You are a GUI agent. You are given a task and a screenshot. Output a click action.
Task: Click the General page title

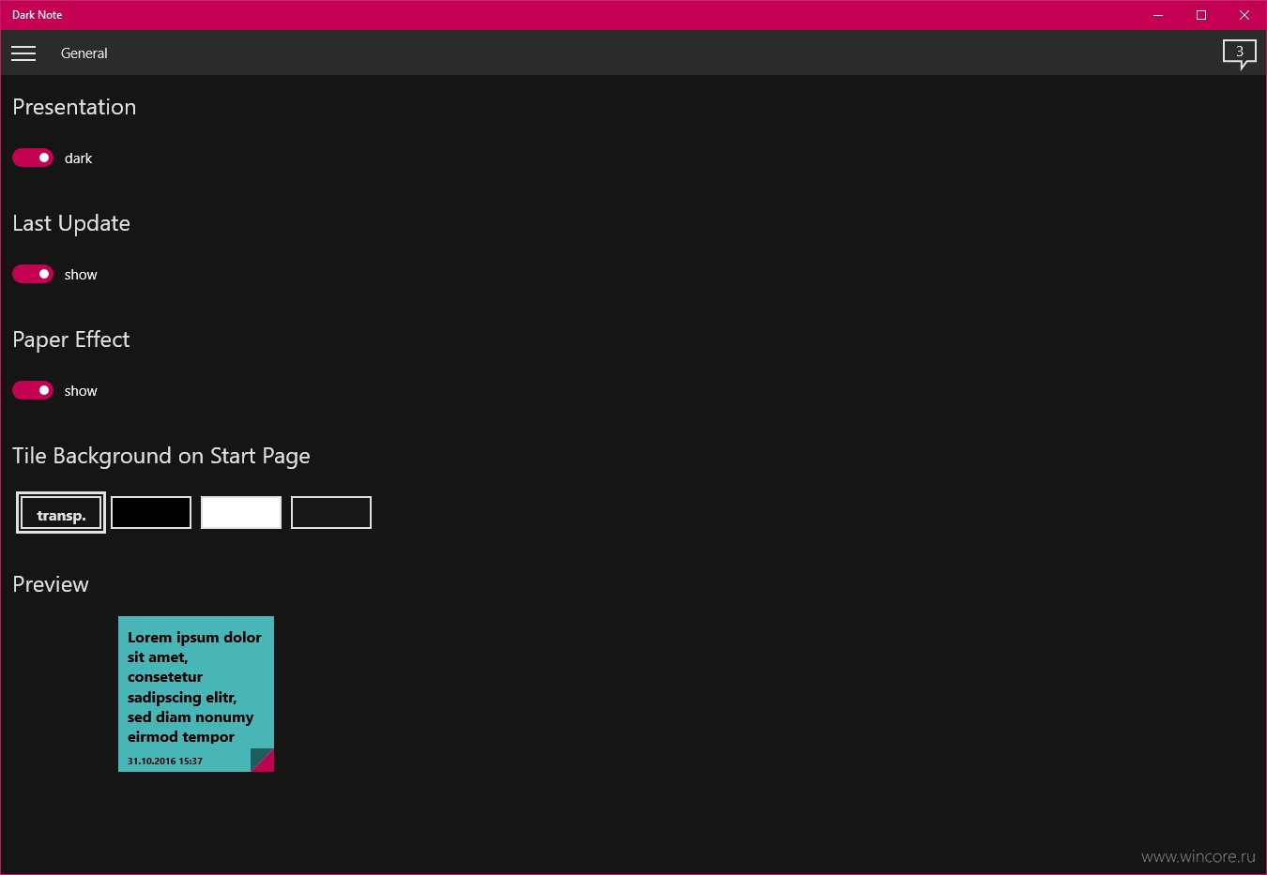pos(84,53)
